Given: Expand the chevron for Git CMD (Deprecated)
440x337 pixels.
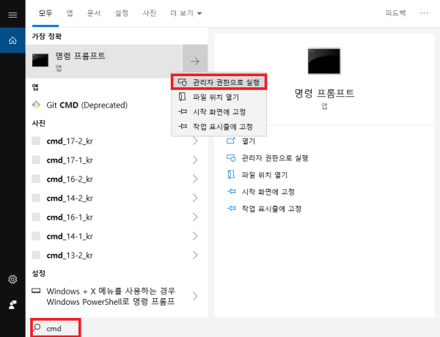Looking at the screenshot, I should tap(195, 105).
